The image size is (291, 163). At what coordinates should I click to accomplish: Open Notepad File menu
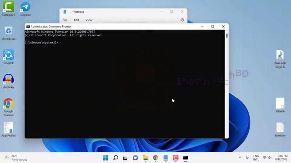click(x=65, y=20)
